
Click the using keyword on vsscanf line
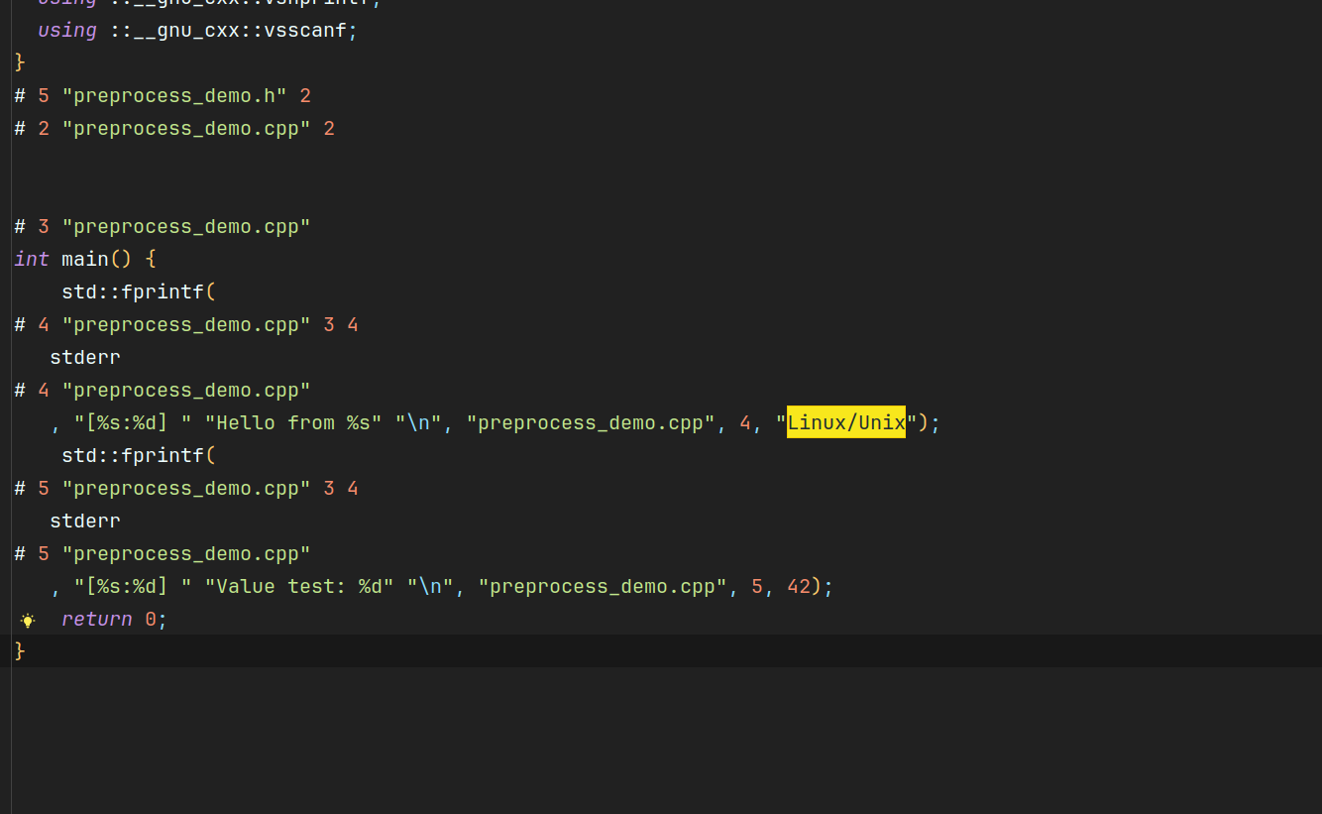67,31
